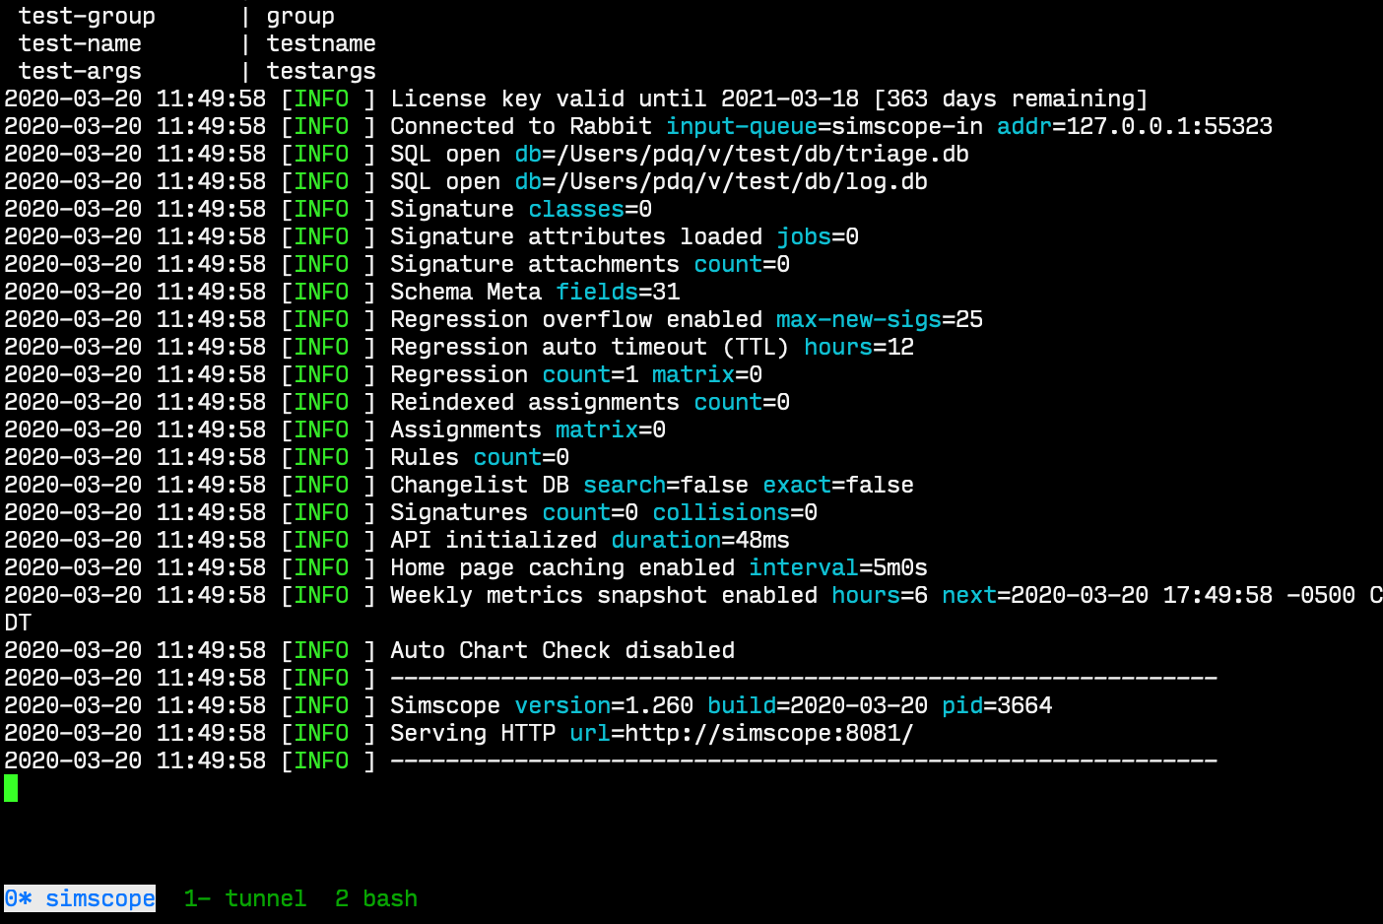1383x924 pixels.
Task: Switch to the tunnel tmux window
Action: coord(245,898)
